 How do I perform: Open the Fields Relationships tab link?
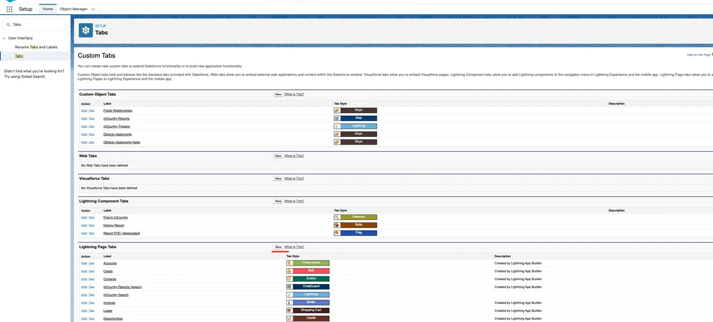coord(118,111)
